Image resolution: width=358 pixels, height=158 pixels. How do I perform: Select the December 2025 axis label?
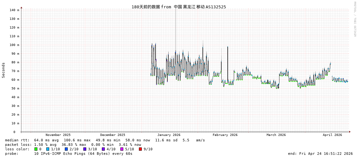pyautogui.click(x=113, y=135)
